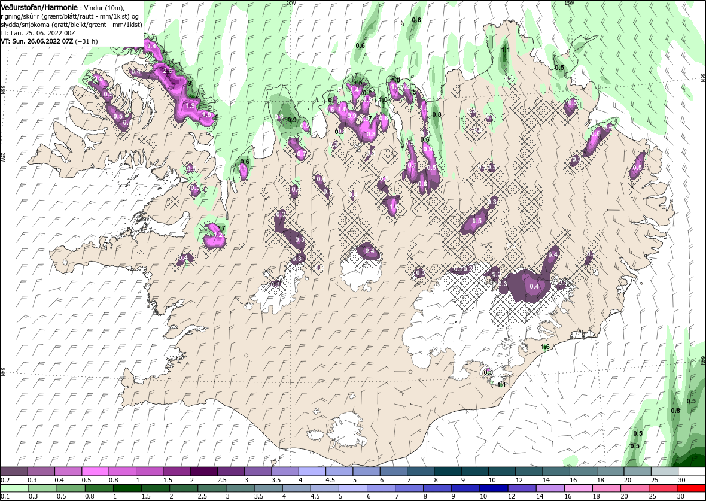Click the '25W' label on left edge
This screenshot has width=706, height=501.
[3, 157]
